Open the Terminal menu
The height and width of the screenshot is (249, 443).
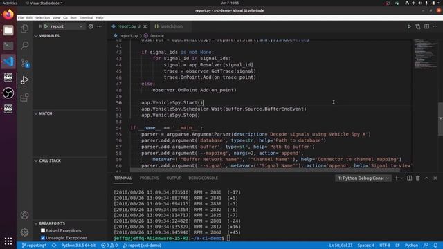[86, 17]
